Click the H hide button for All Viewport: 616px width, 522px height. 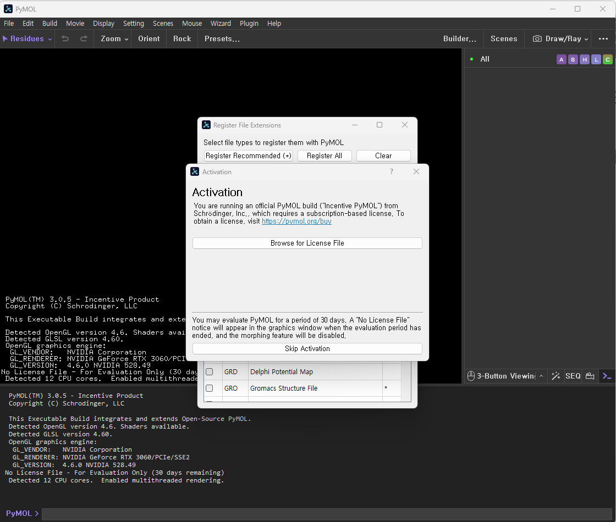585,60
